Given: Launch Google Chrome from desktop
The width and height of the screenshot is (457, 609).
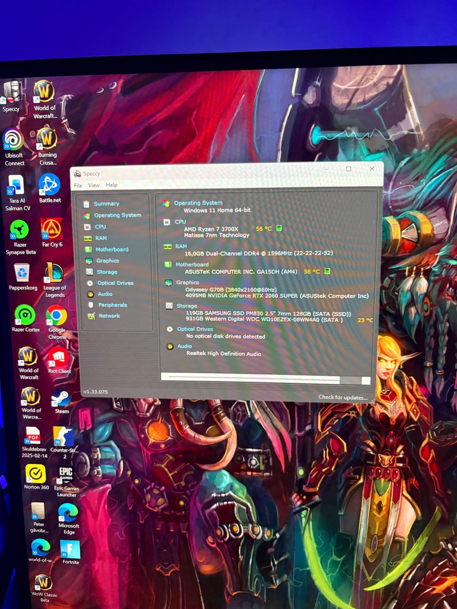Looking at the screenshot, I should [x=57, y=323].
